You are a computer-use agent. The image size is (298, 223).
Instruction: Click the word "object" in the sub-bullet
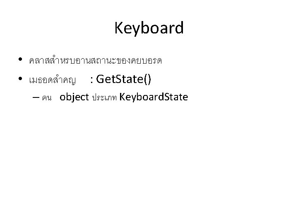(74, 97)
